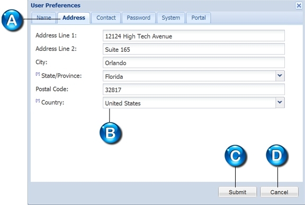Image resolution: width=305 pixels, height=205 pixels.
Task: Click the Address Line 1 field
Action: (194, 36)
